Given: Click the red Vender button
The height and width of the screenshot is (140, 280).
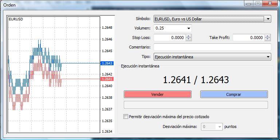Looking at the screenshot, I should pyautogui.click(x=158, y=94).
